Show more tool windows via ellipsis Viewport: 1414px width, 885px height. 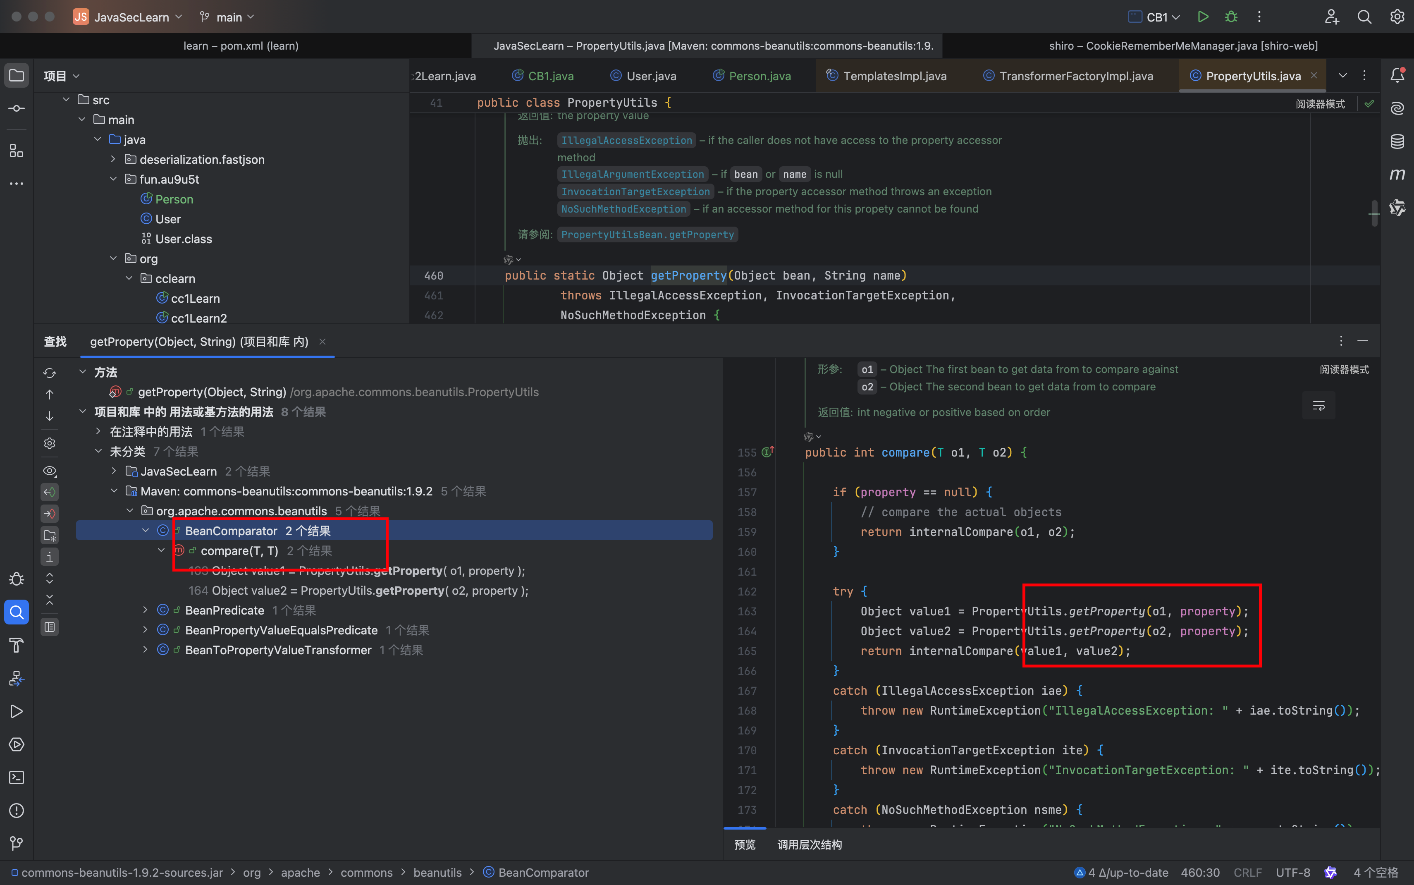[x=17, y=184]
